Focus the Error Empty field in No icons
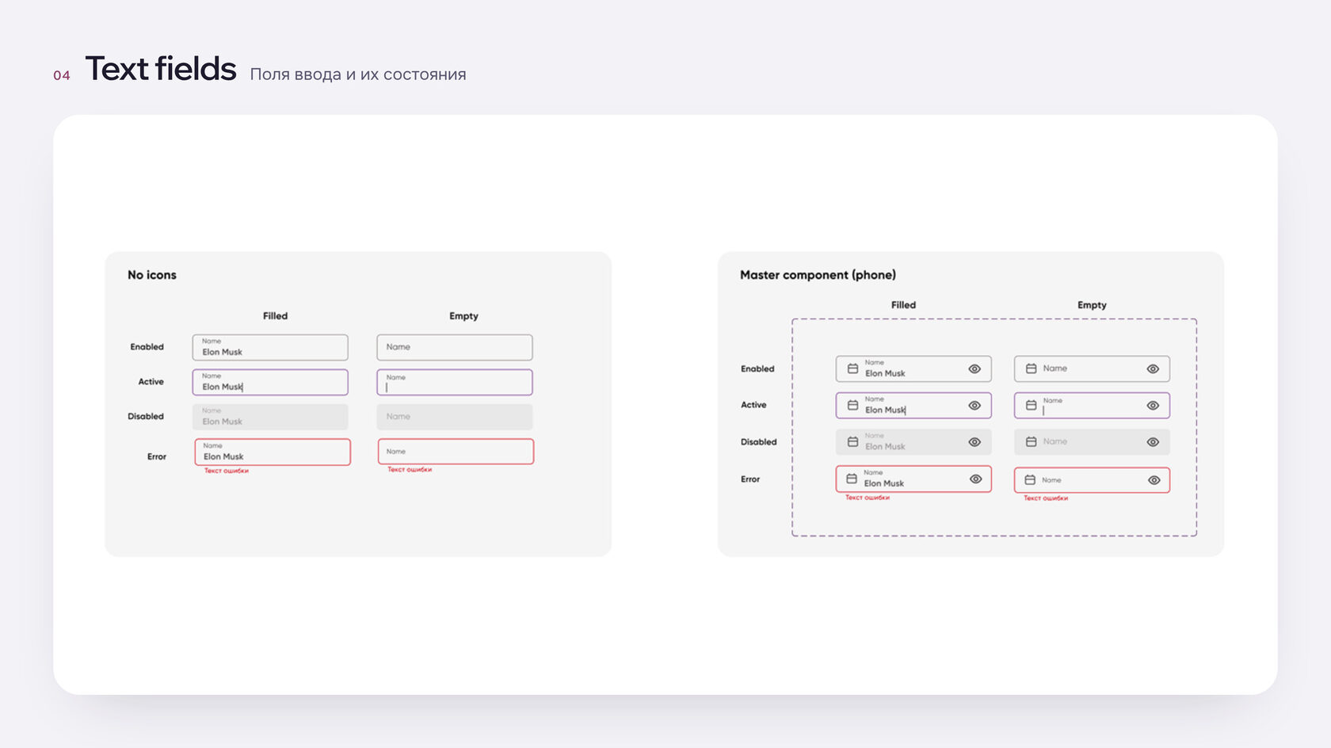The height and width of the screenshot is (748, 1331). 456,452
